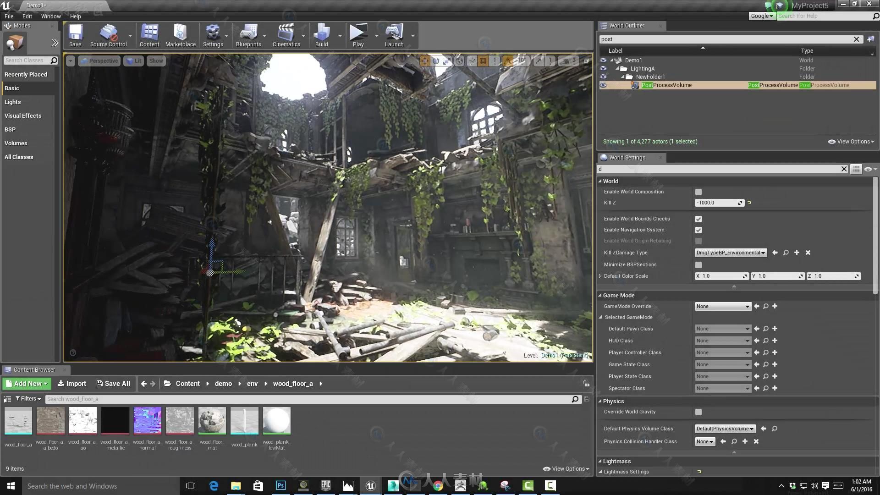Open Kill ZDamage Type dropdown
Screen dimensions: 880x495
[x=731, y=253]
